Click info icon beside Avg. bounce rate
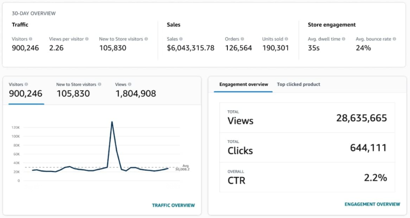410x218 pixels. point(394,39)
